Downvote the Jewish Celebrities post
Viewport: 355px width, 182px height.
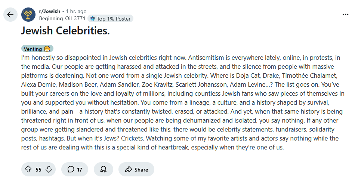49,169
